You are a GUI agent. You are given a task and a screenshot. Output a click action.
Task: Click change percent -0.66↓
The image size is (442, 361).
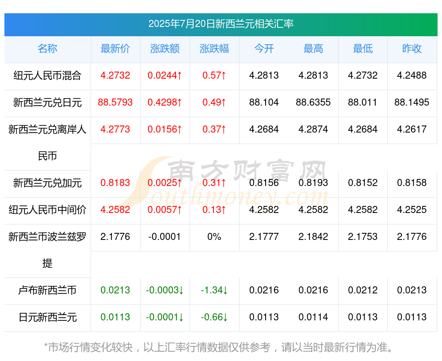[214, 317]
